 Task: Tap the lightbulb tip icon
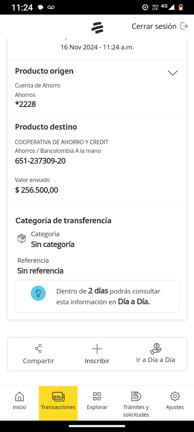(x=38, y=293)
